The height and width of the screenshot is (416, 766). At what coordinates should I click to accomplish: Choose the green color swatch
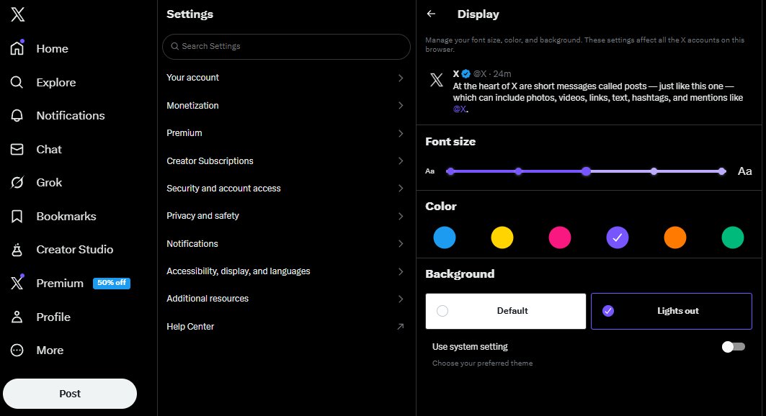pos(733,238)
